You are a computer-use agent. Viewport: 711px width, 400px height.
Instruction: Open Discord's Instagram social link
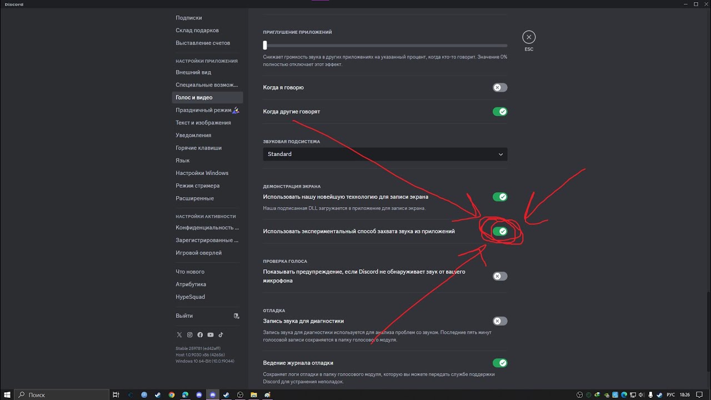[189, 335]
